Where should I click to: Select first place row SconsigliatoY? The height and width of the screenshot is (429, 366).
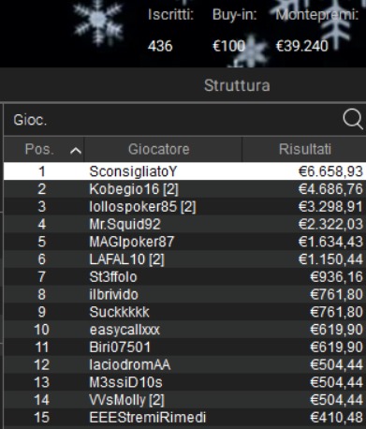[184, 171]
